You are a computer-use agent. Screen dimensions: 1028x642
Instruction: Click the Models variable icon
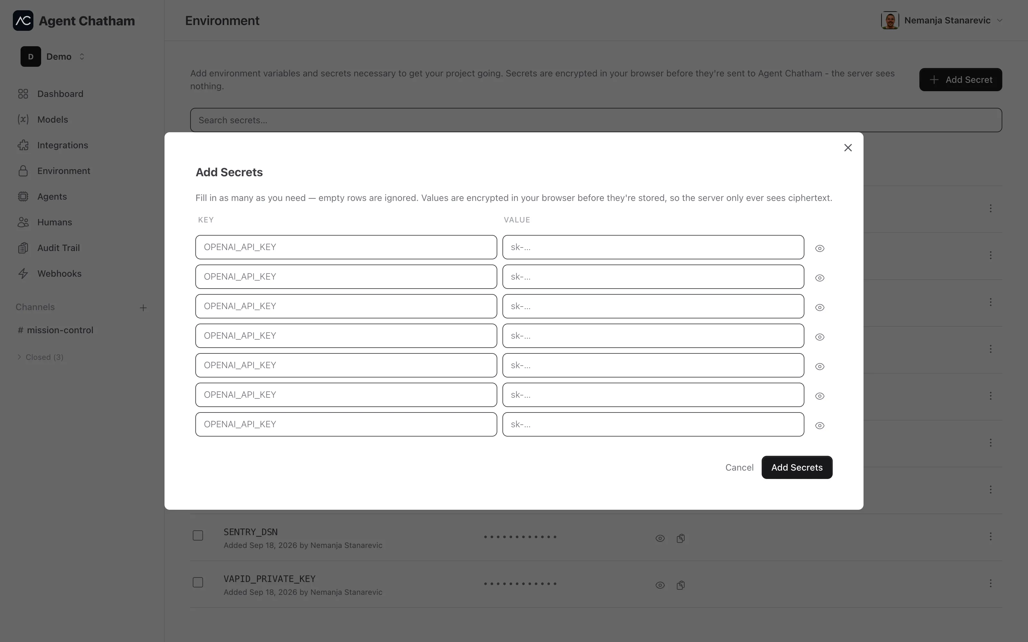tap(23, 119)
